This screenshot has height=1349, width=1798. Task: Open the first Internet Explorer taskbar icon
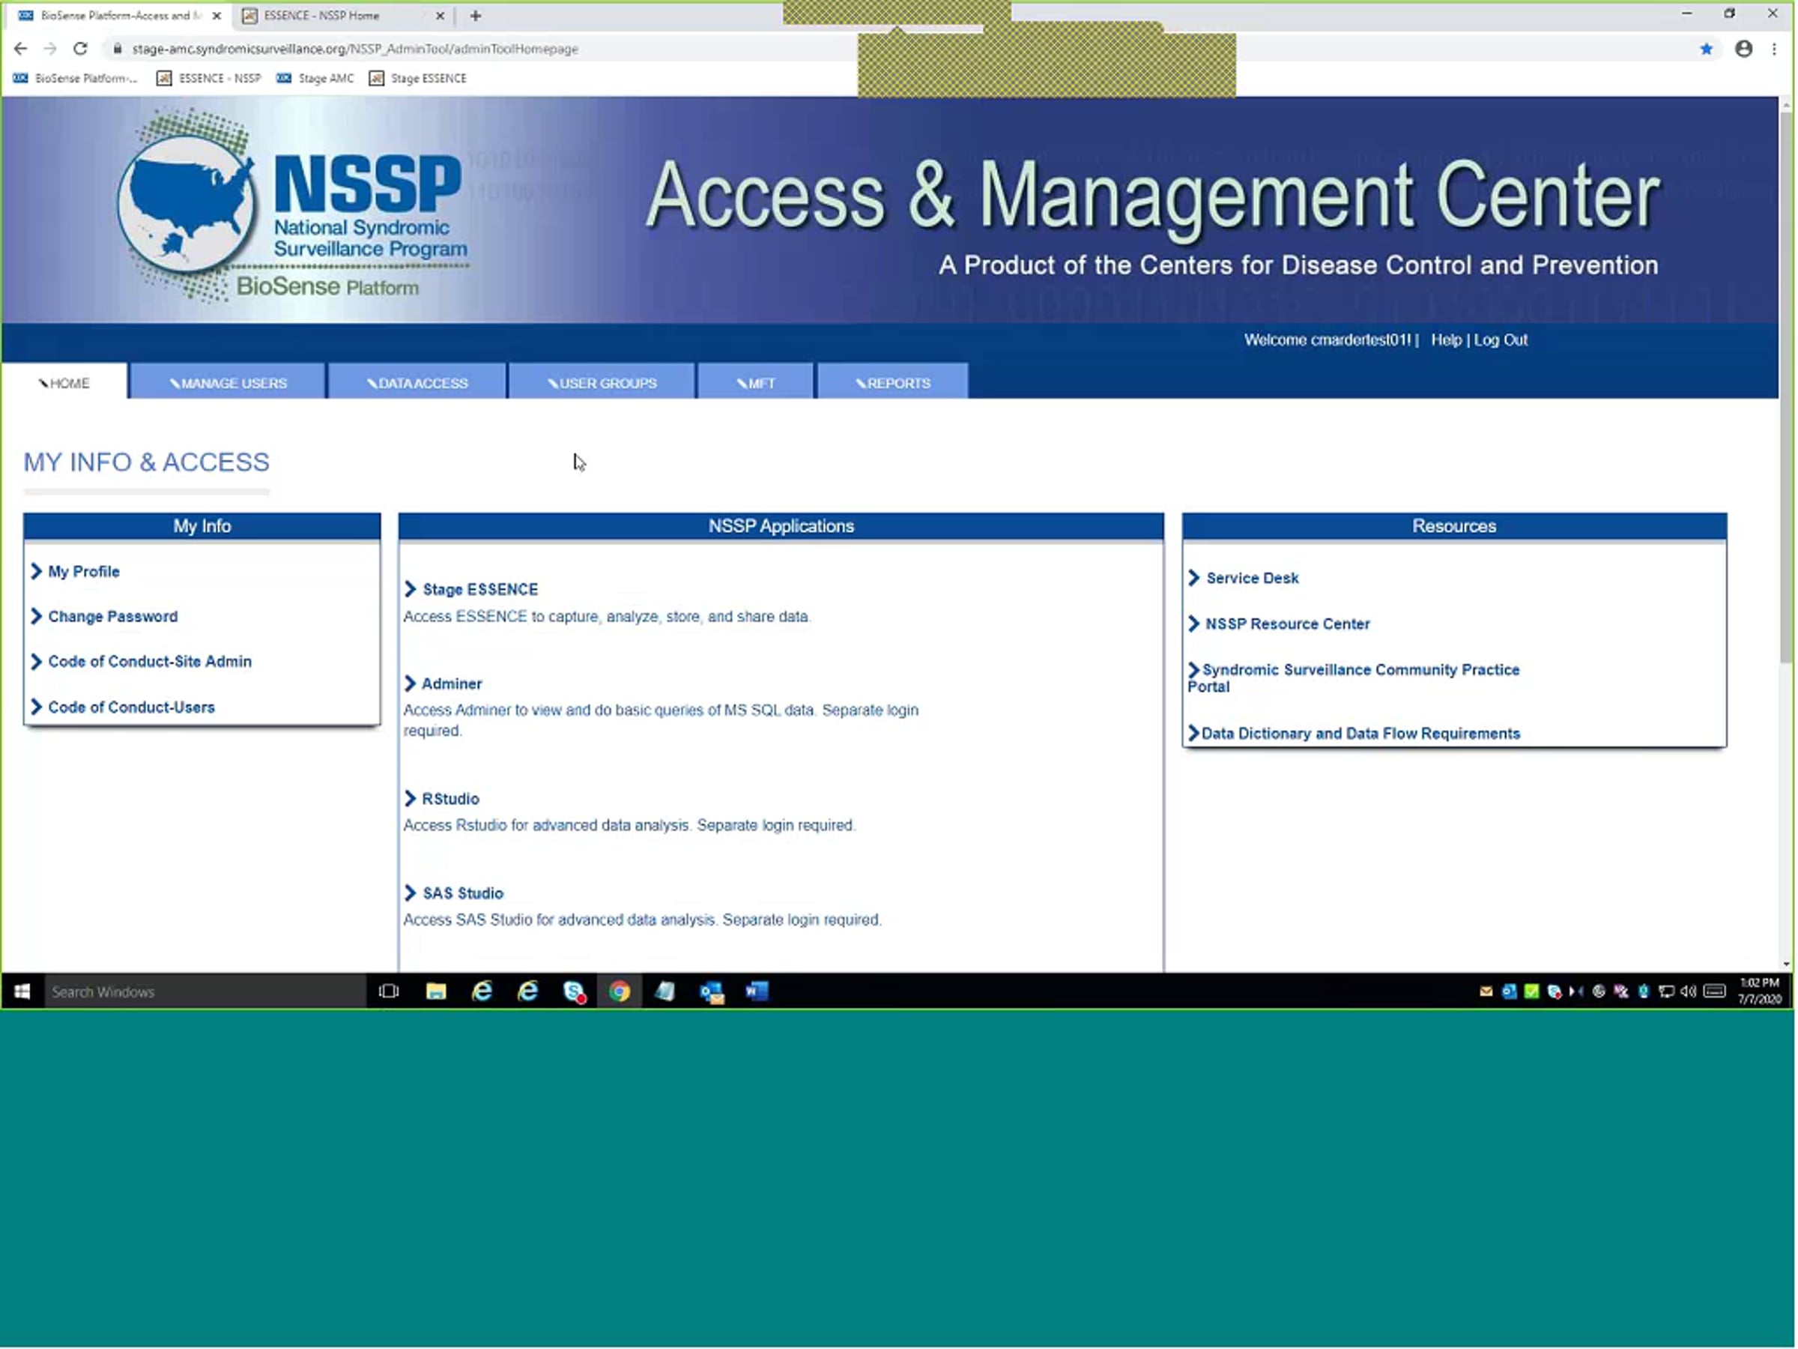(x=482, y=992)
